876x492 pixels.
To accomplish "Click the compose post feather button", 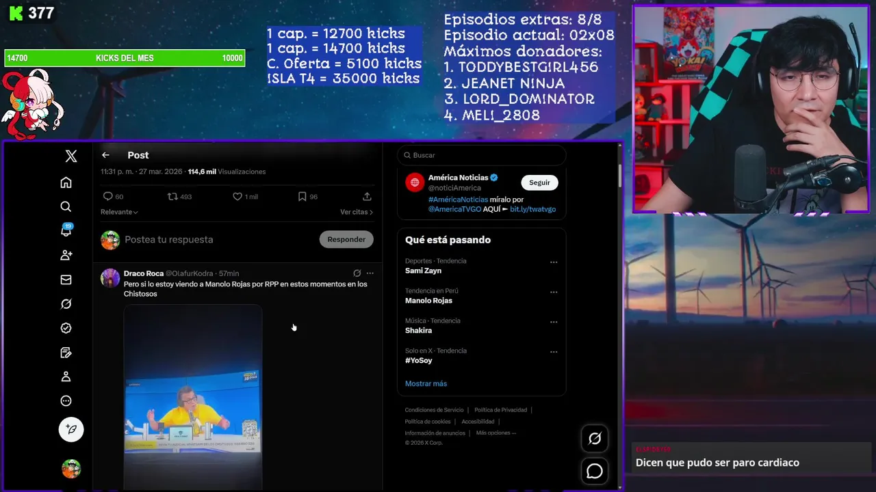I will coord(71,429).
